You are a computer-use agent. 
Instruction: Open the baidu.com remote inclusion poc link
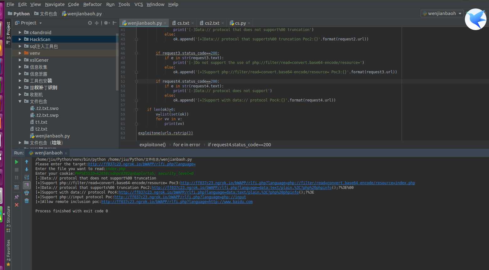(177, 202)
